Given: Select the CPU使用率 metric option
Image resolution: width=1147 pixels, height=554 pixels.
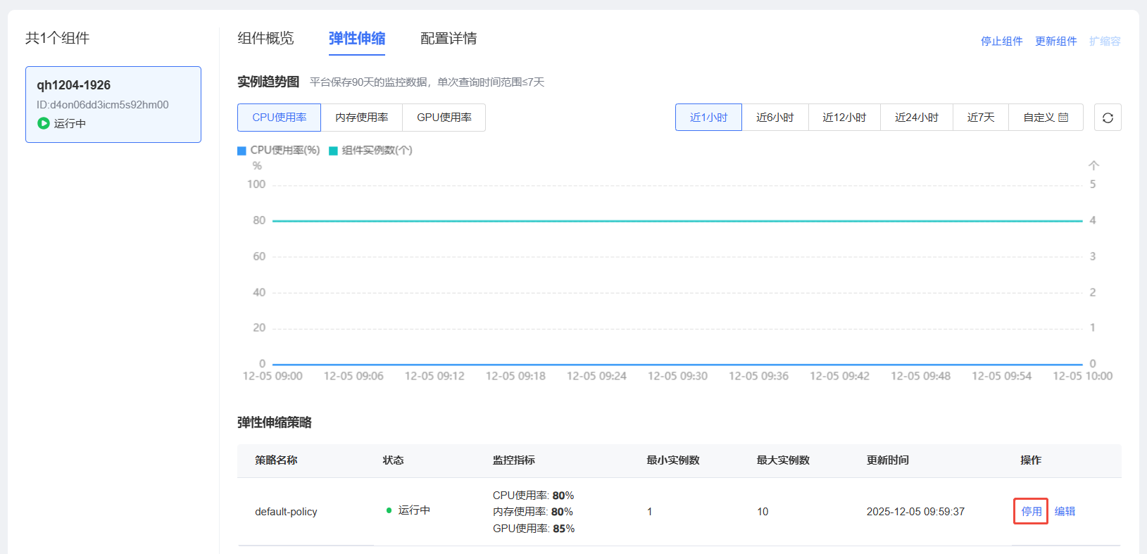Looking at the screenshot, I should [x=279, y=118].
